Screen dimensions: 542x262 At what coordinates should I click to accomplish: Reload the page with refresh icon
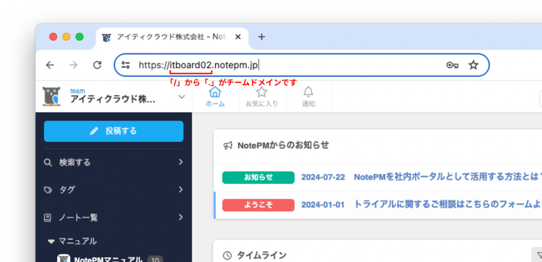click(x=97, y=65)
